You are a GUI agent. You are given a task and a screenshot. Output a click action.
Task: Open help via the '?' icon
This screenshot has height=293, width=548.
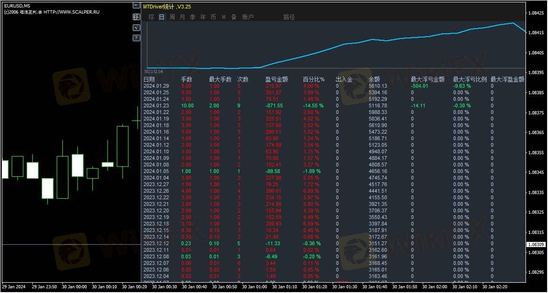(x=136, y=38)
